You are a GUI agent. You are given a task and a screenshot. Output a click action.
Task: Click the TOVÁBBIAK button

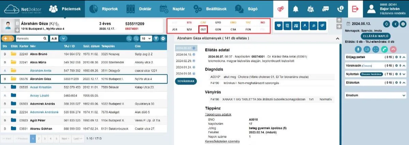(186, 81)
